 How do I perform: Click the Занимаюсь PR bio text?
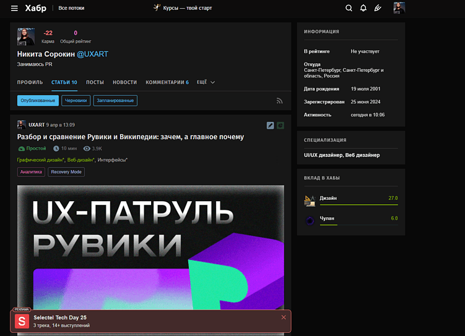(x=35, y=64)
